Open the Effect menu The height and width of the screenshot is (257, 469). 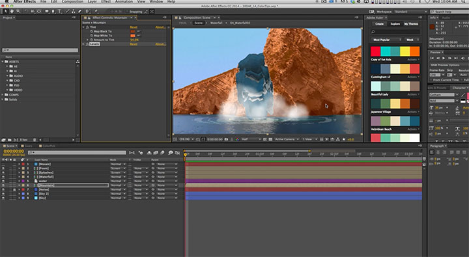[106, 2]
